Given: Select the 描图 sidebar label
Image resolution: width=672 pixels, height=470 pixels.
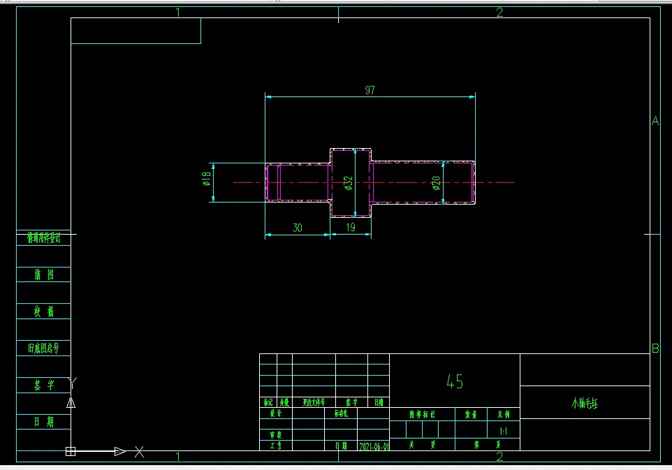Looking at the screenshot, I should click(x=44, y=274).
